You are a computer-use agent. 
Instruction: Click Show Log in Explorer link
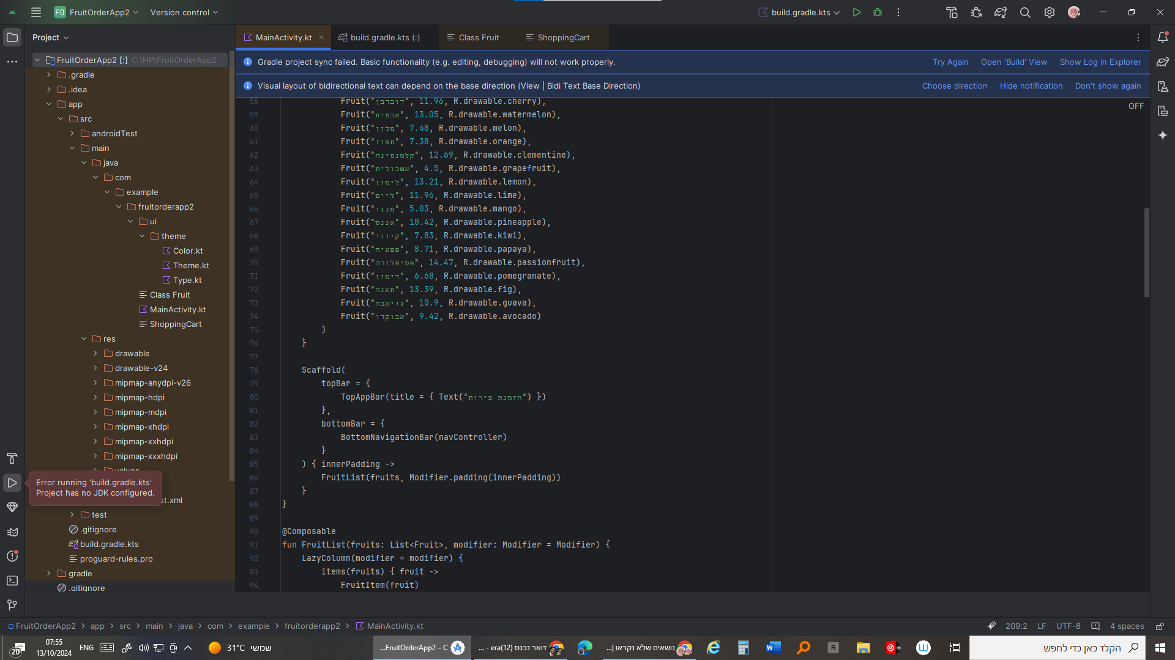[1100, 62]
